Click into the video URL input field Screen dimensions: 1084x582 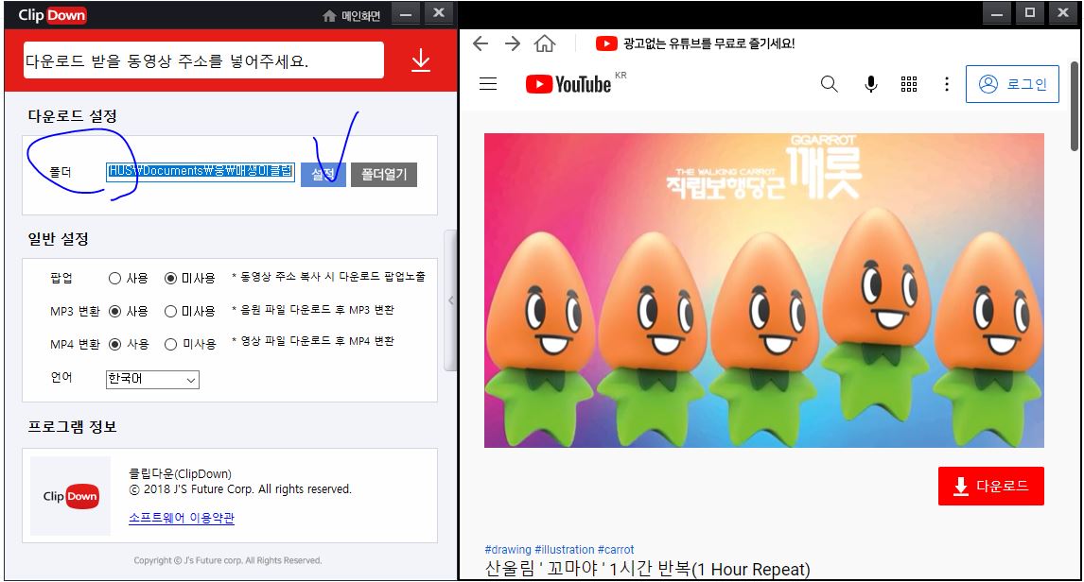(x=203, y=60)
